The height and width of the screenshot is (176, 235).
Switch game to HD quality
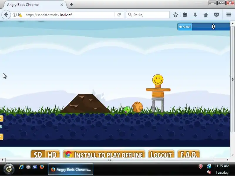tap(52, 154)
